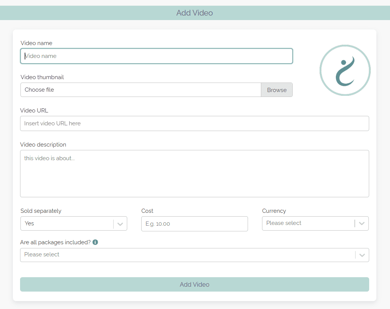
Task: Click the Currency chevron arrow
Action: tap(362, 223)
